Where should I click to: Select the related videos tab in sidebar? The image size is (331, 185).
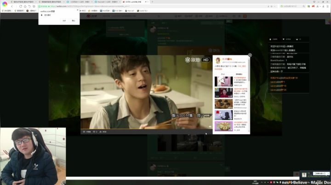point(239,74)
